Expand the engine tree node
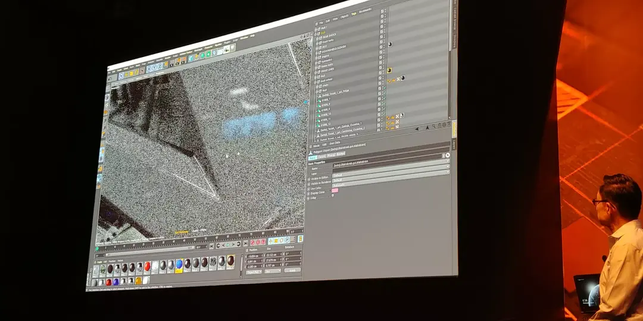The image size is (643, 321). point(316,58)
